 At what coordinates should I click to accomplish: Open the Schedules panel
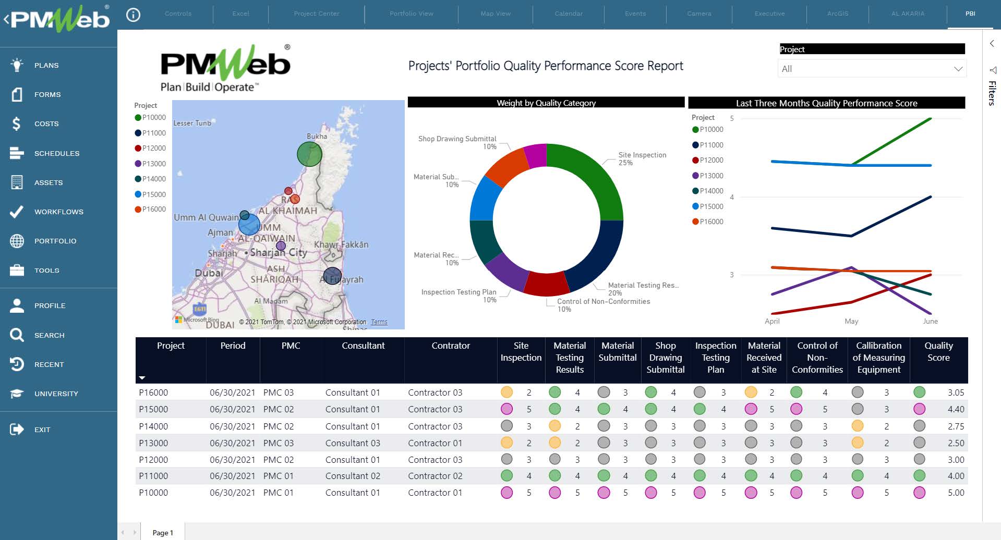tap(16, 153)
